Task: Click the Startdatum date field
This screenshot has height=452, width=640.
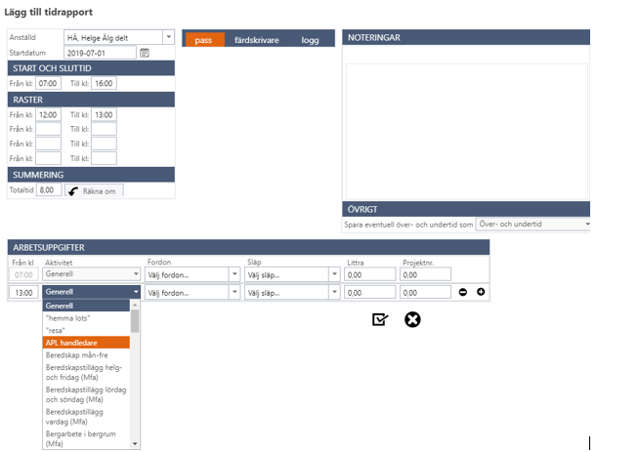Action: 100,53
